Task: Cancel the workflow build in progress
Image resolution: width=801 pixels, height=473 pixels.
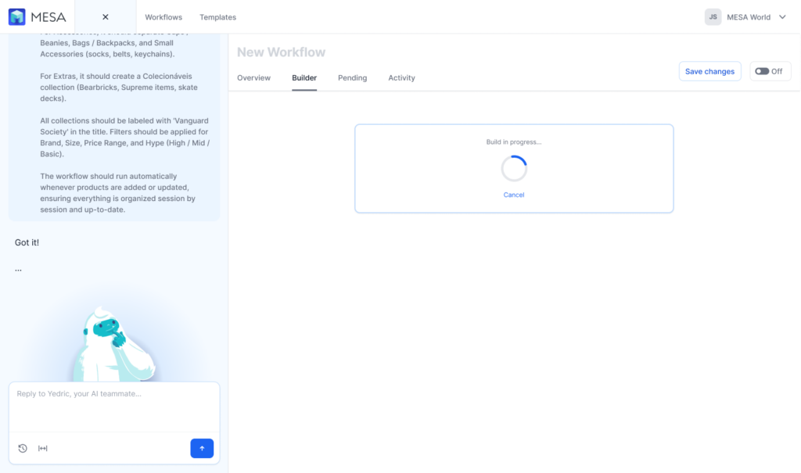Action: (514, 194)
